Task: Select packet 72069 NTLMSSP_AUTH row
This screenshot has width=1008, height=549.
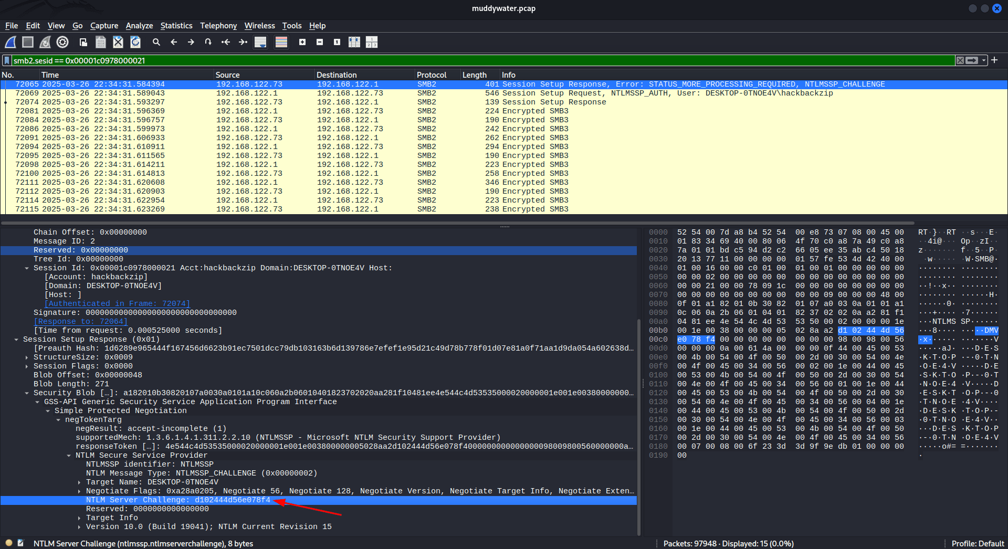Action: point(504,93)
